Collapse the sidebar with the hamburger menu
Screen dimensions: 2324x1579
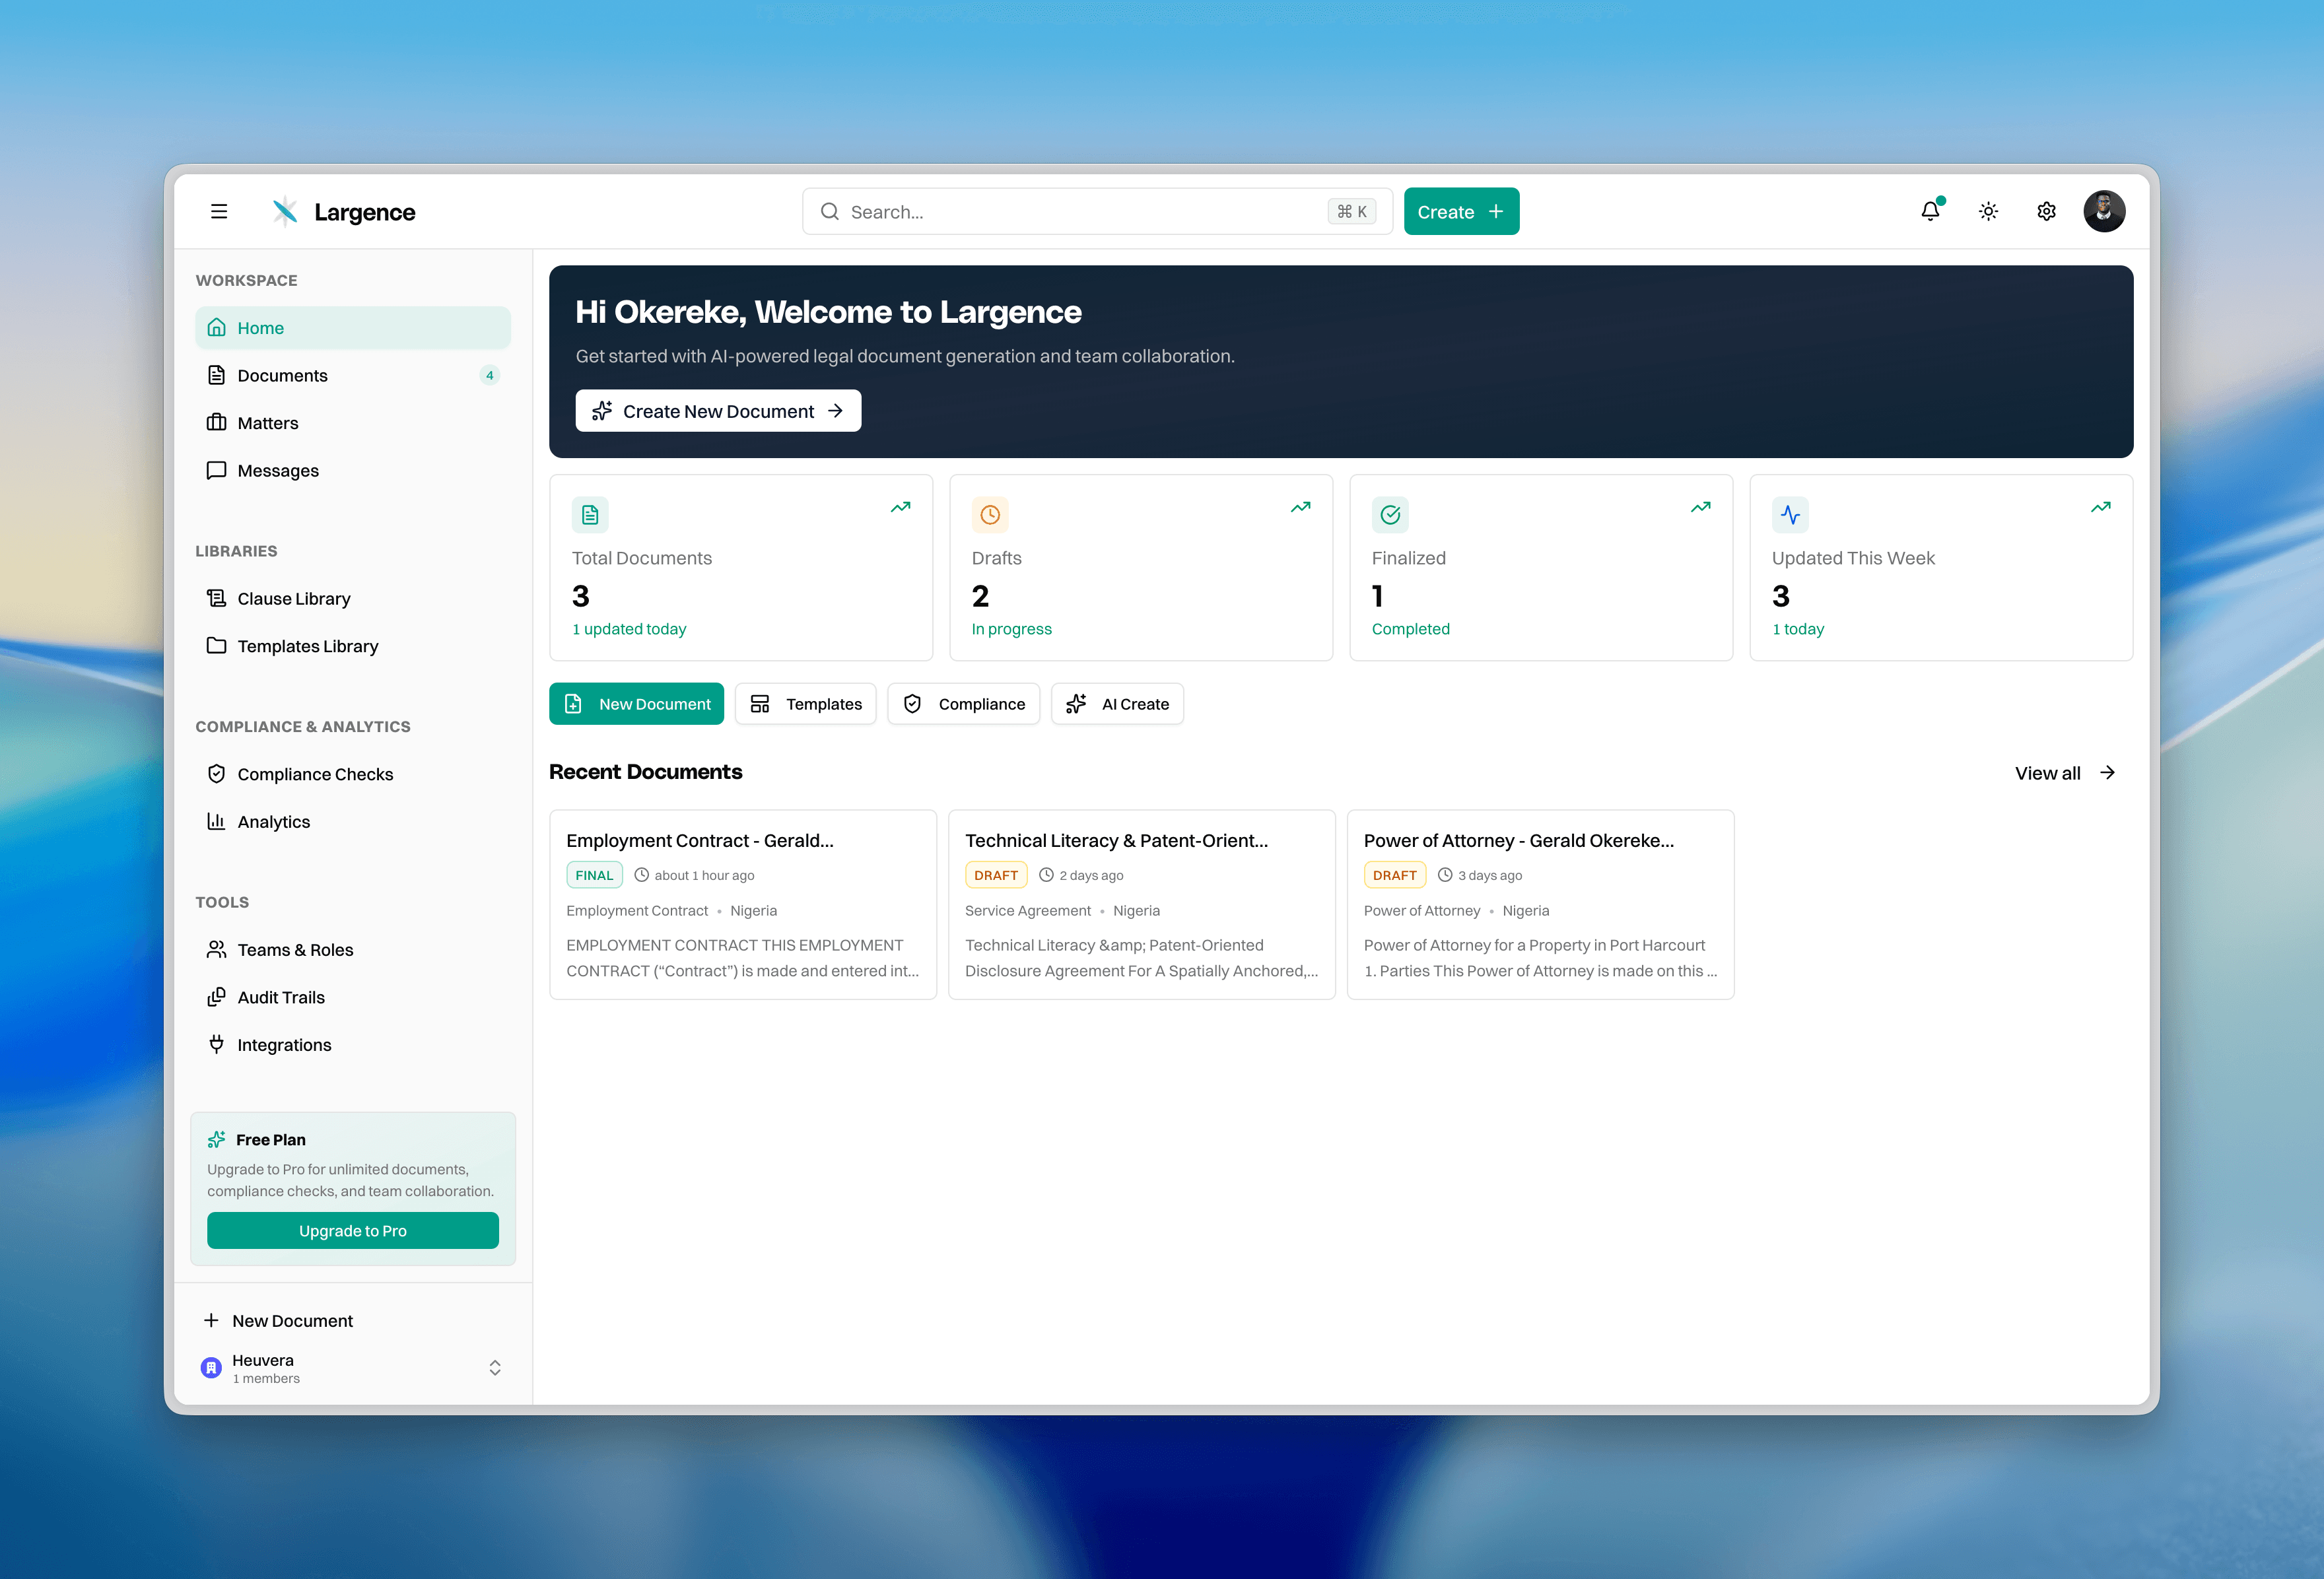coord(218,211)
